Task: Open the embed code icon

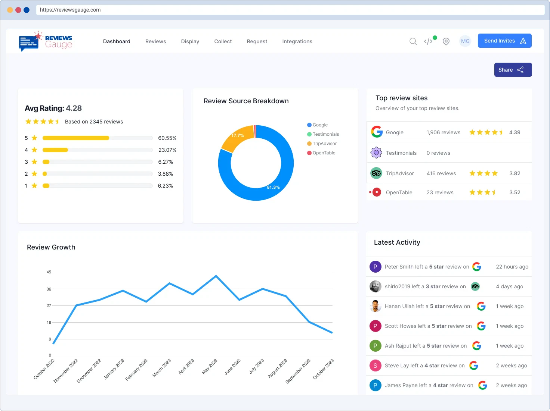Action: [428, 41]
